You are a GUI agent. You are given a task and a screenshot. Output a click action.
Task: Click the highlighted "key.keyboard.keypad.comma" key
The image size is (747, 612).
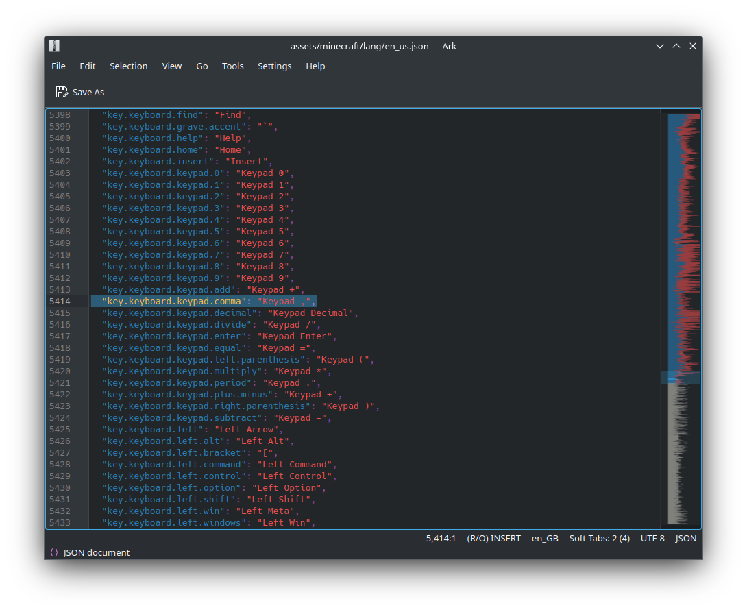coord(174,301)
